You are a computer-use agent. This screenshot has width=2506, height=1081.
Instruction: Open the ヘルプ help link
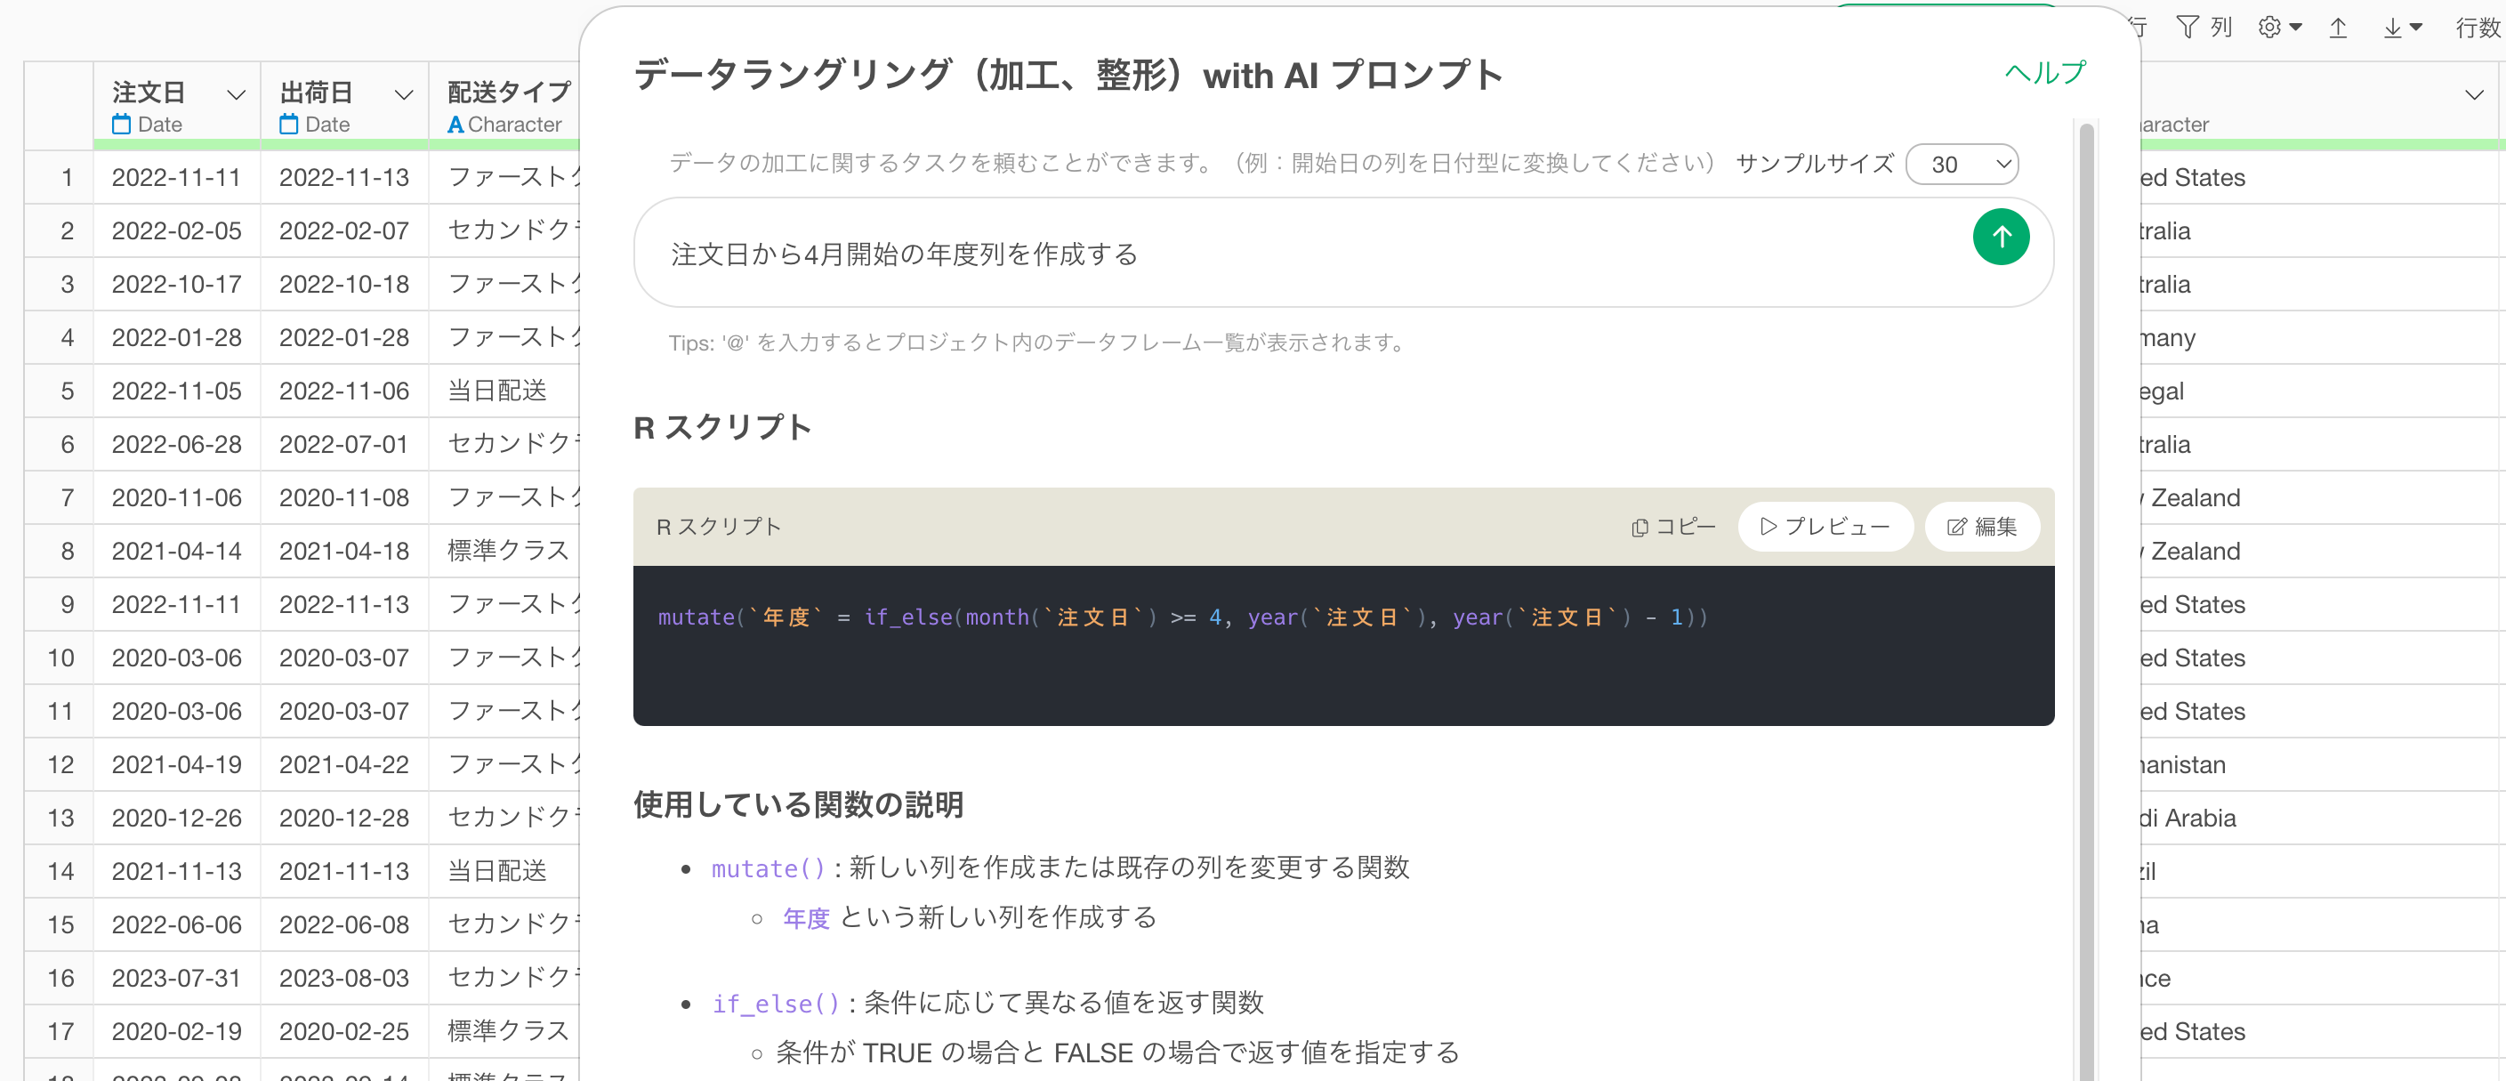pyautogui.click(x=2044, y=73)
